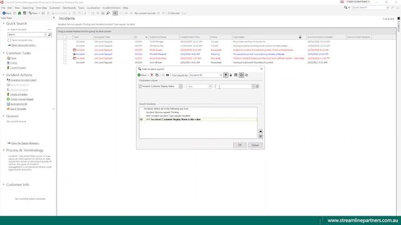401x225 pixels.
Task: Click the red X delete clause icon
Action: pyautogui.click(x=152, y=75)
